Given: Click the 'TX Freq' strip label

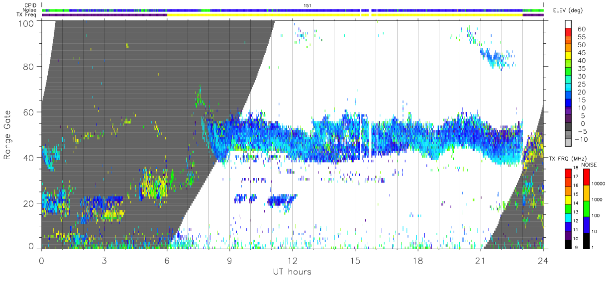Looking at the screenshot, I should click(x=27, y=15).
